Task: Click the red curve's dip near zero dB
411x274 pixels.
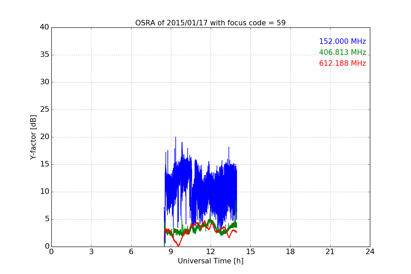Action: coord(178,245)
